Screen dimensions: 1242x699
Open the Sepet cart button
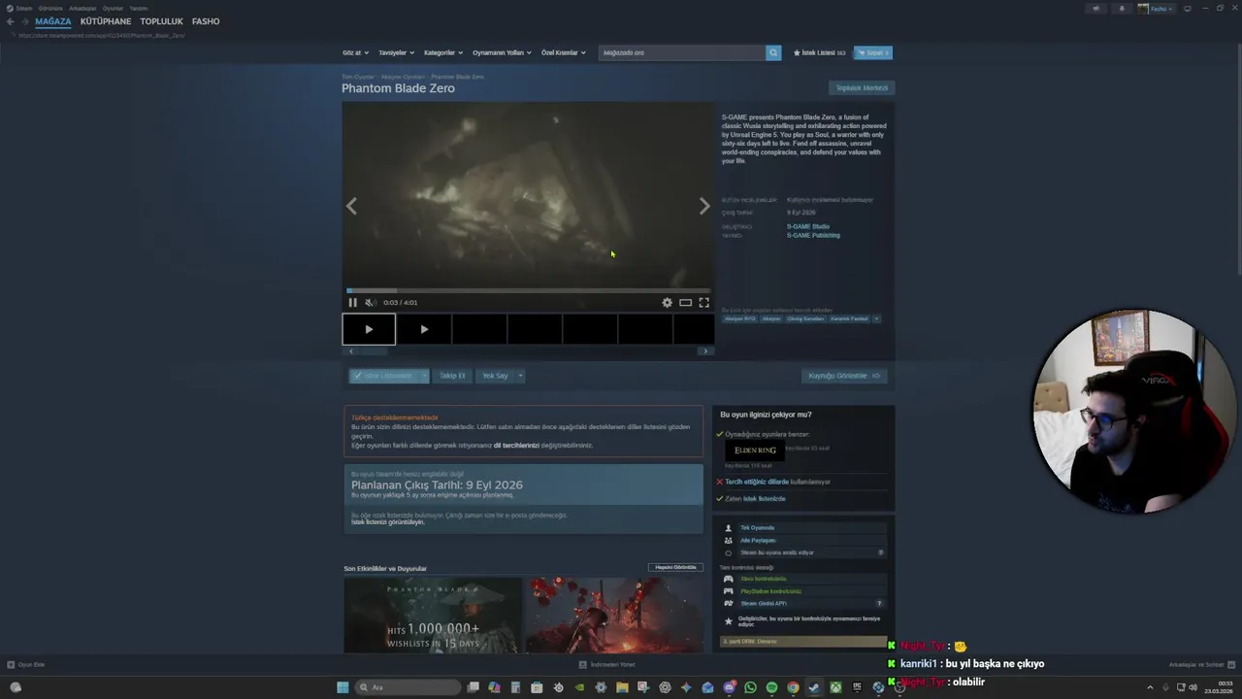(x=872, y=52)
